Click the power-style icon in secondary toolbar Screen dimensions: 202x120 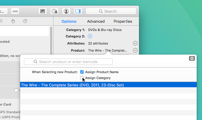(x=25, y=21)
